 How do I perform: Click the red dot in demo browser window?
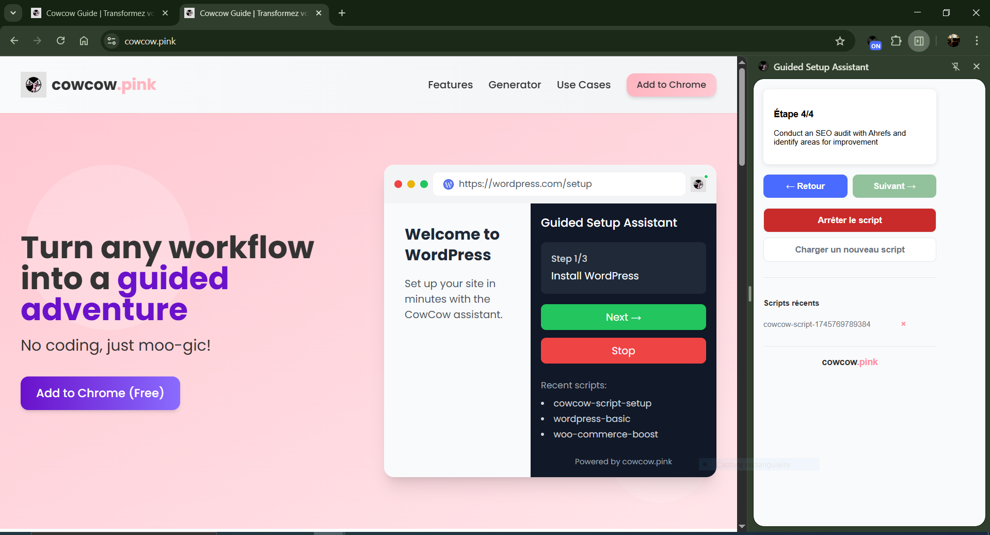(x=398, y=184)
